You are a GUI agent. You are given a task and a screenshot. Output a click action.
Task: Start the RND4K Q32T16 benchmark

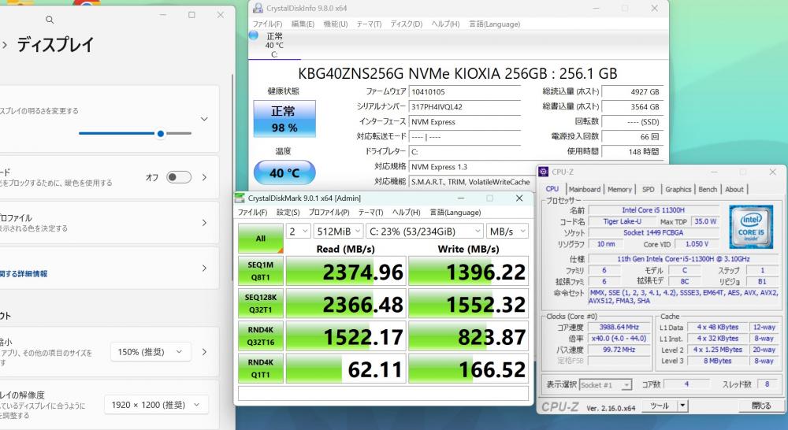pos(260,336)
